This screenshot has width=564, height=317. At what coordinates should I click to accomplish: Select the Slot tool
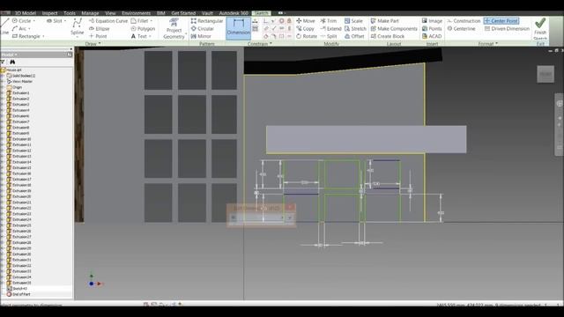(x=55, y=21)
